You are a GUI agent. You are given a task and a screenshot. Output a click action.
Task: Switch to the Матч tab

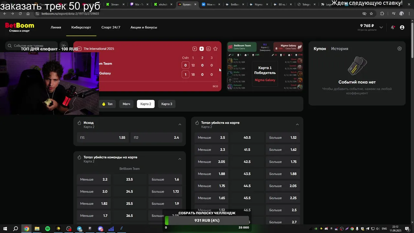[x=126, y=104]
